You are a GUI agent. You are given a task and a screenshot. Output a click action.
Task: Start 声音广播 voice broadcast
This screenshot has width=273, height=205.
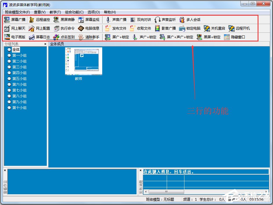click(116, 20)
